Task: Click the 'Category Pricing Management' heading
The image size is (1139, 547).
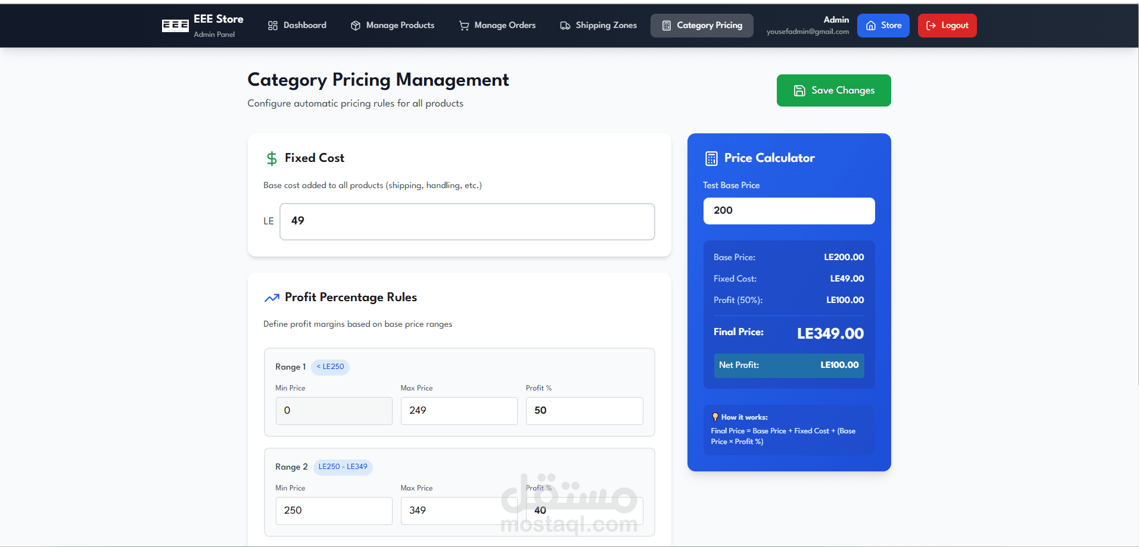Action: pos(378,80)
